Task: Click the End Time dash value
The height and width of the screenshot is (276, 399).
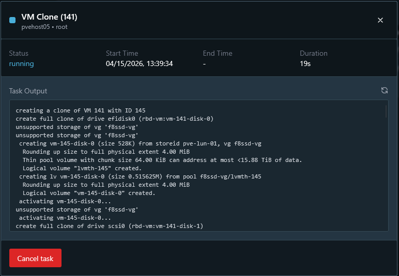Action: (205, 64)
